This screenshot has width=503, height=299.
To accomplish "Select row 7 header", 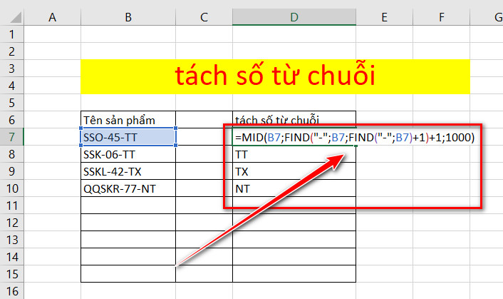I will pos(12,137).
